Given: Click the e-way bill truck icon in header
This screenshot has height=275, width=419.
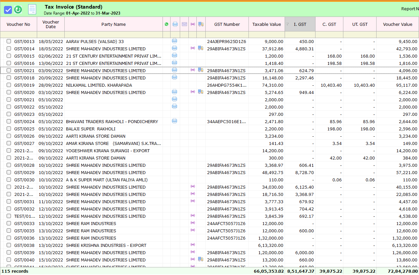Looking at the screenshot, I should coord(201,24).
